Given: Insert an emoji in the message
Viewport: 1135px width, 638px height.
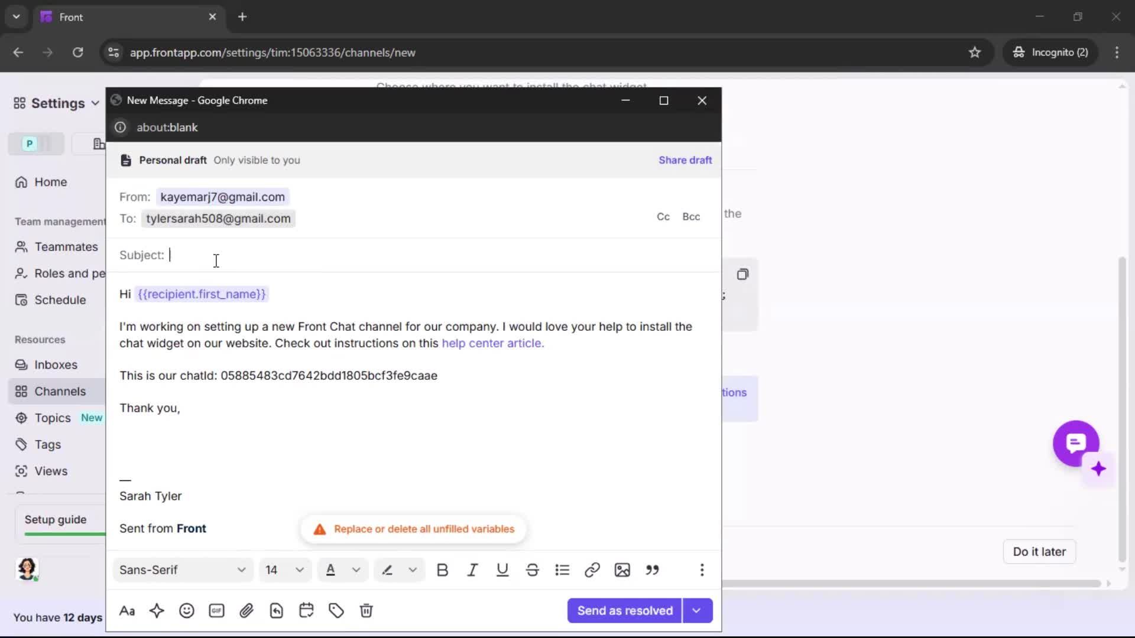Looking at the screenshot, I should (x=187, y=610).
